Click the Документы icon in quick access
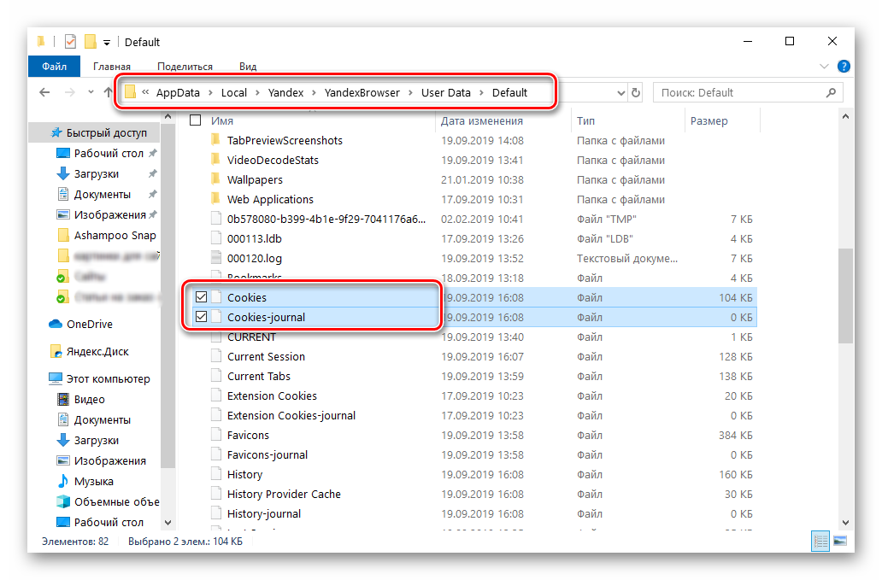Viewport: 882px width, 580px height. 63,195
